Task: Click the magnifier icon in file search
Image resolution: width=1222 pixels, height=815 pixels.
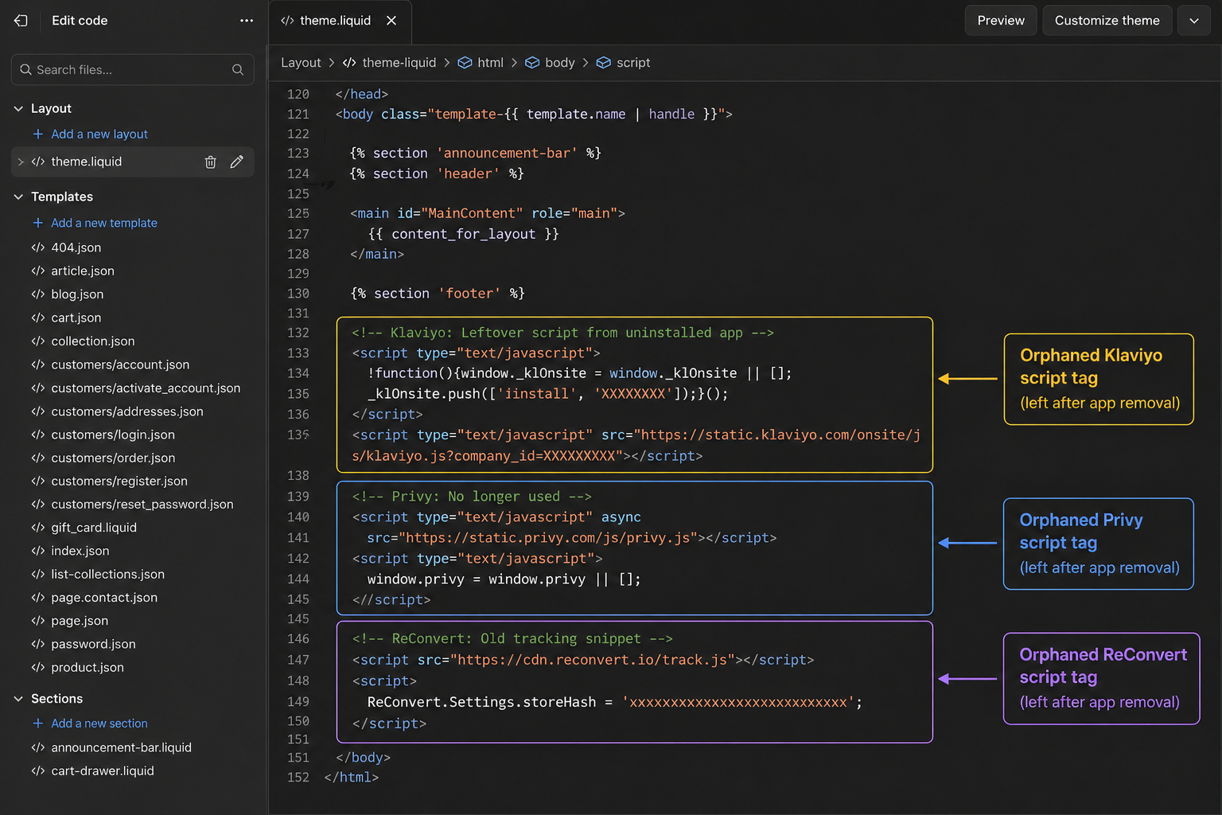Action: coord(238,70)
